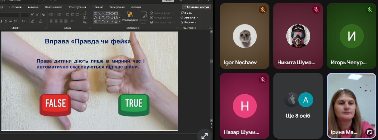
Task: Select slide title «Правда чи фейк»
Action: pos(88,41)
